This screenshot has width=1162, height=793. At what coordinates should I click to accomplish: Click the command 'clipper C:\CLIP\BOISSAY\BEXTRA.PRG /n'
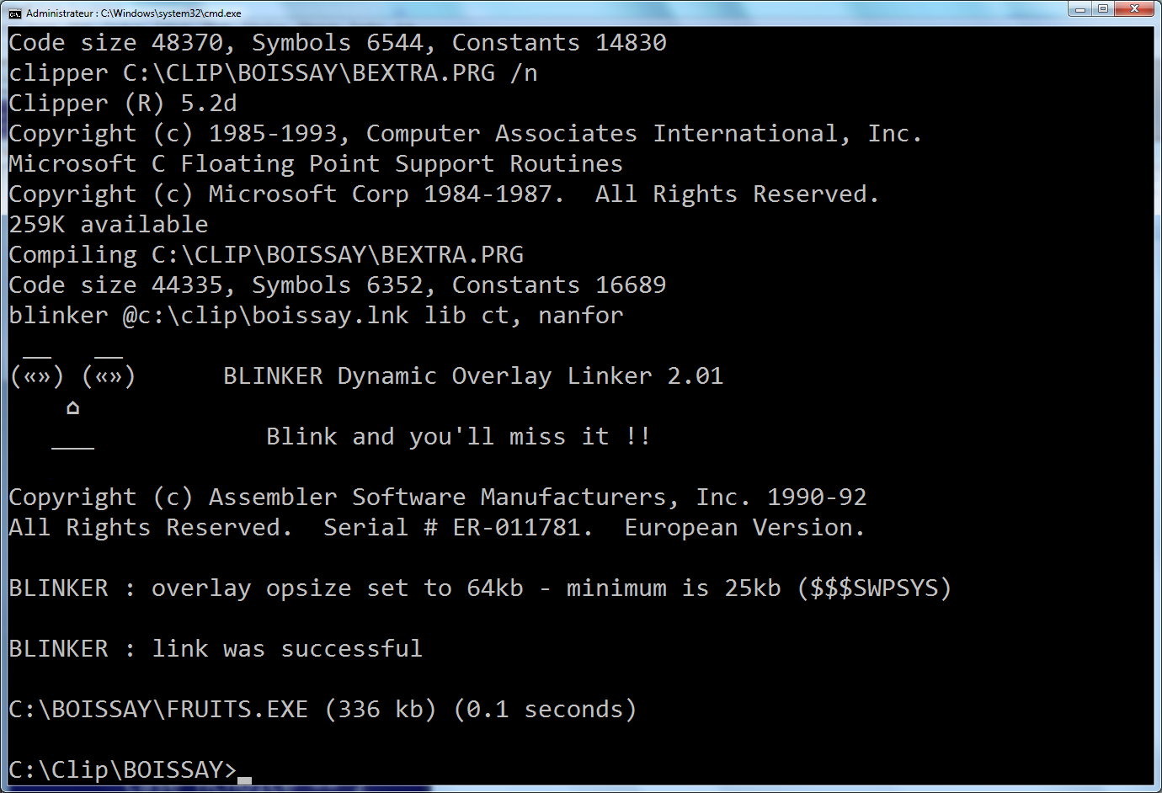coord(273,73)
